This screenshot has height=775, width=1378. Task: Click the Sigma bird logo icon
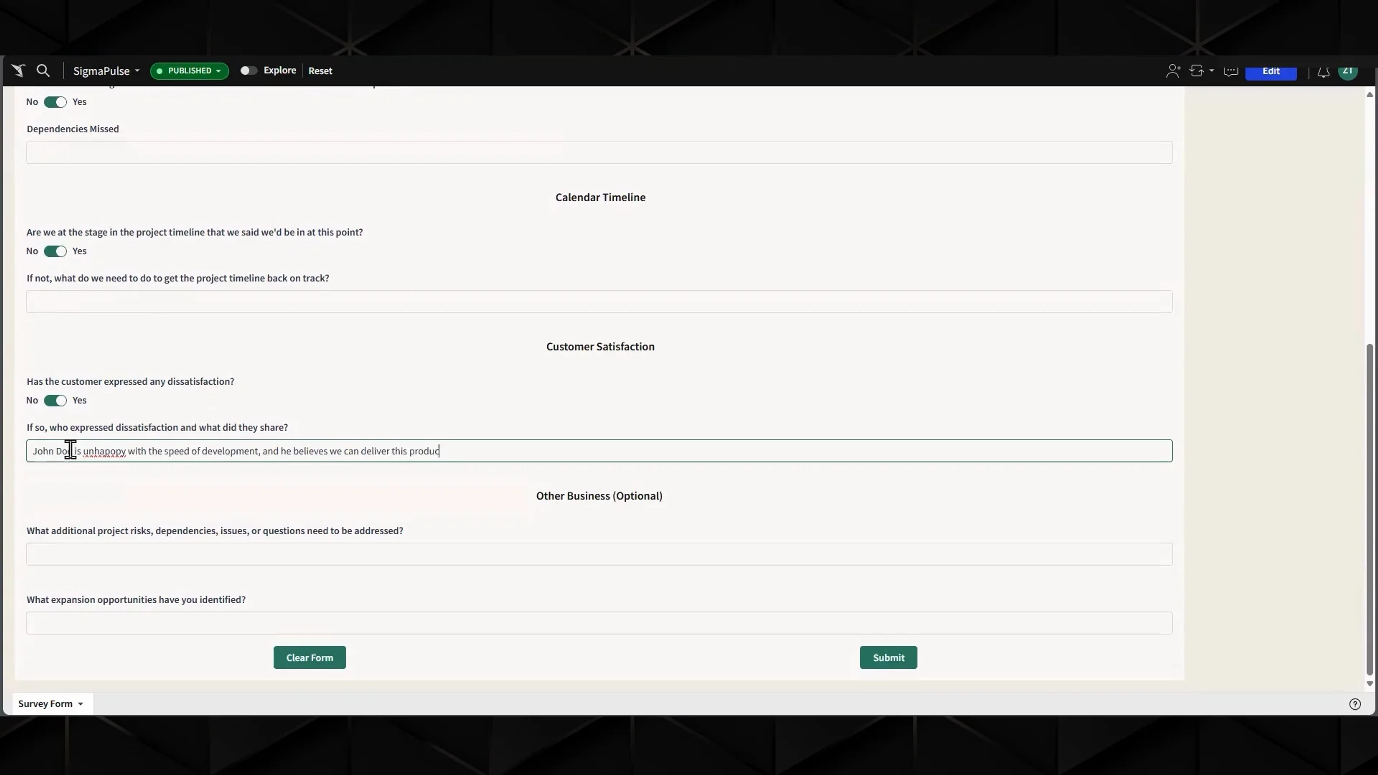(18, 71)
